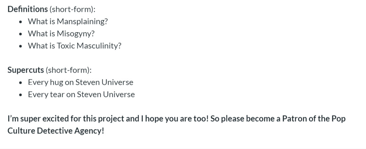The image size is (366, 149).
Task: Click the "Culture Detective Agency!" text
Action: point(56,131)
